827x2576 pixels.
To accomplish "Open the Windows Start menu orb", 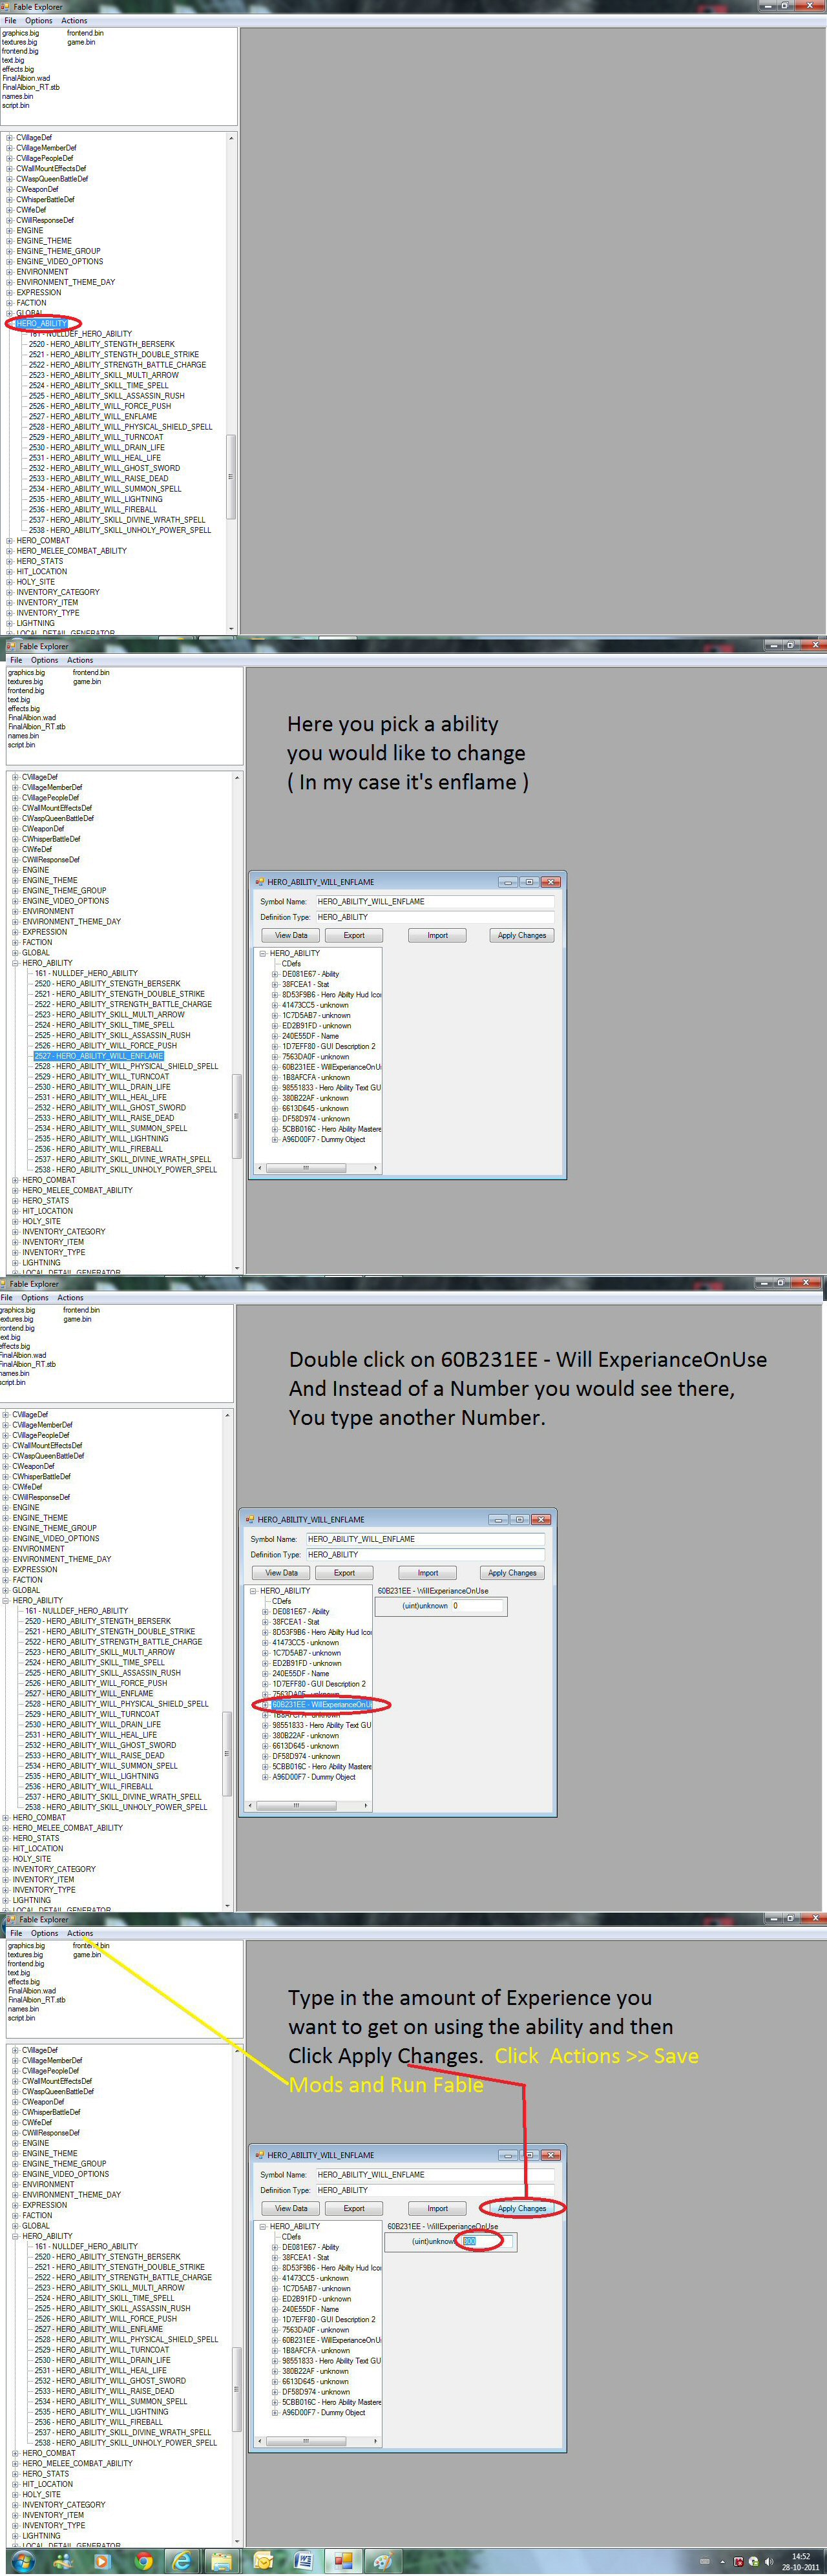I will (x=22, y=2561).
